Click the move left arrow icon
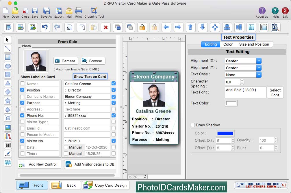The height and width of the screenshot is (193, 291). click(x=166, y=27)
